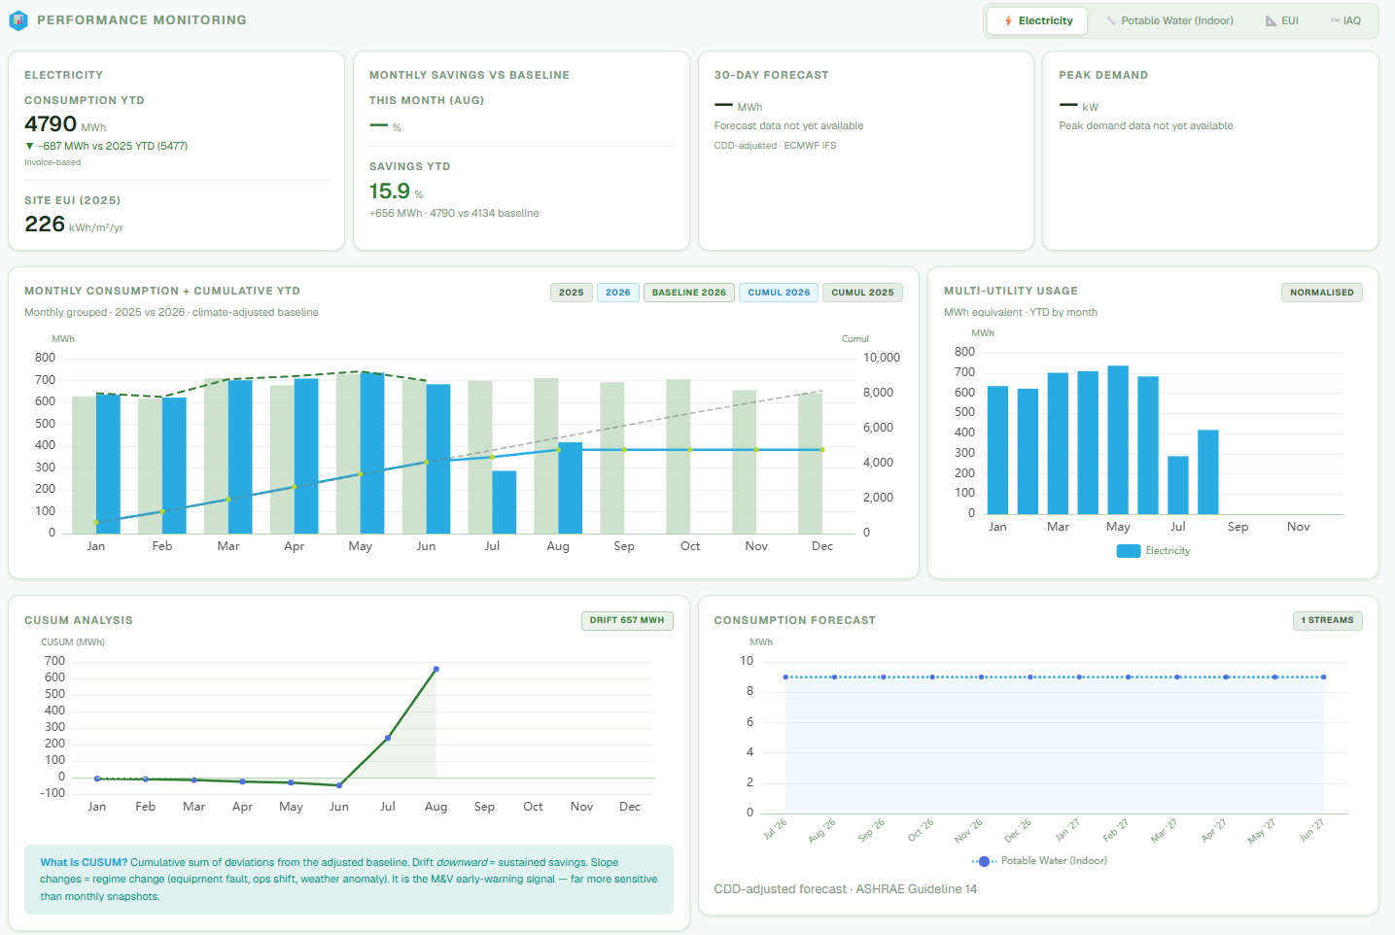The image size is (1395, 935).
Task: Click 'CDD-adjusted forecast · ASHRAE Guideline 14' text
Action: (846, 889)
